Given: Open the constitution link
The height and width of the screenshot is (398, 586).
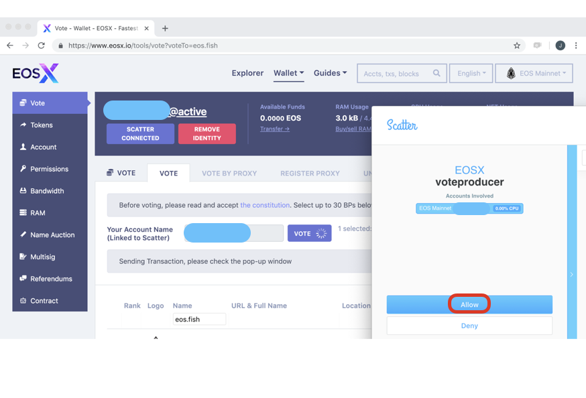Looking at the screenshot, I should tap(265, 205).
